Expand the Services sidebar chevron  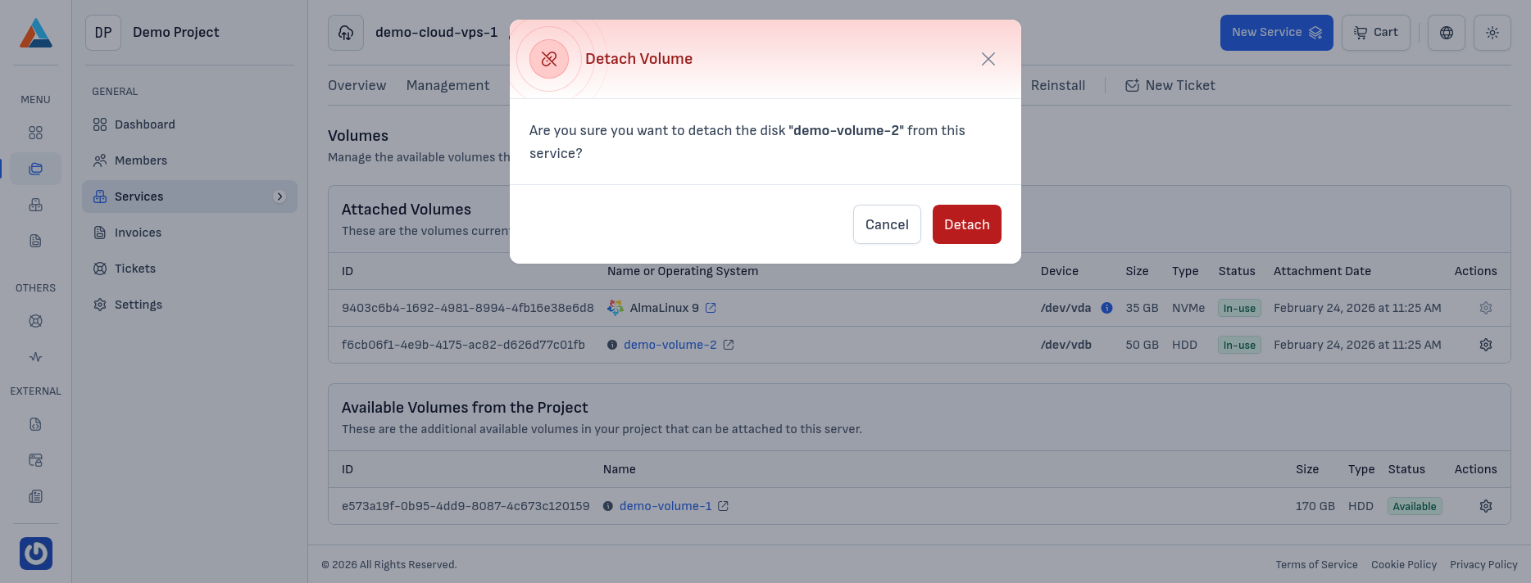pyautogui.click(x=279, y=197)
